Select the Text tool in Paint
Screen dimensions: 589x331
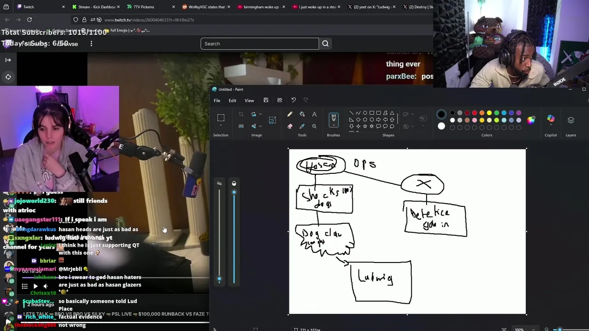tap(314, 114)
